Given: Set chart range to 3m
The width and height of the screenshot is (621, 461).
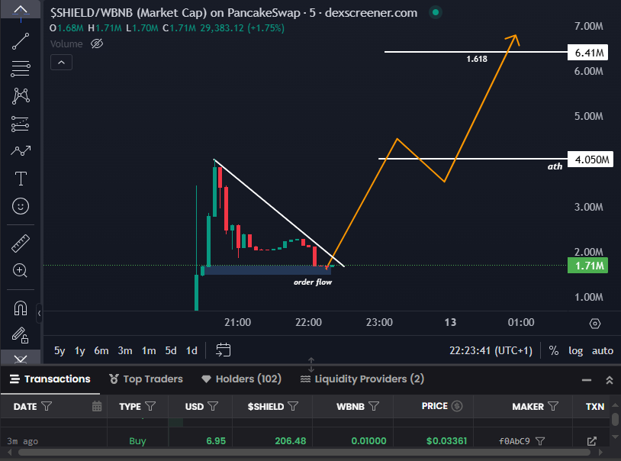Looking at the screenshot, I should tap(125, 351).
